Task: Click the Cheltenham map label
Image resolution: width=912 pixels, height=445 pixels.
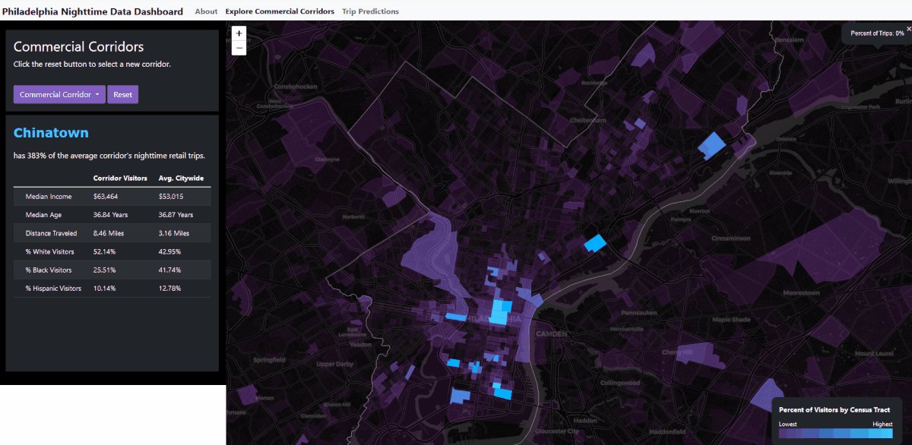Action: tap(588, 120)
